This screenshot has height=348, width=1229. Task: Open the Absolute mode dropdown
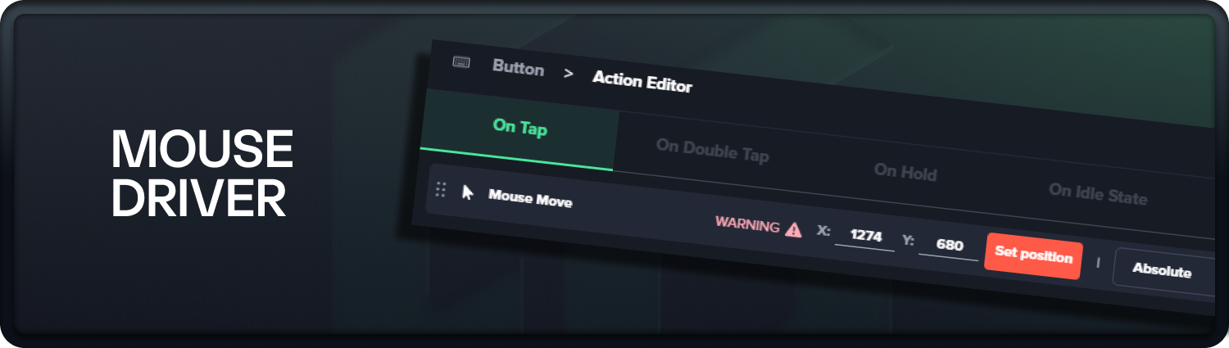[1163, 271]
